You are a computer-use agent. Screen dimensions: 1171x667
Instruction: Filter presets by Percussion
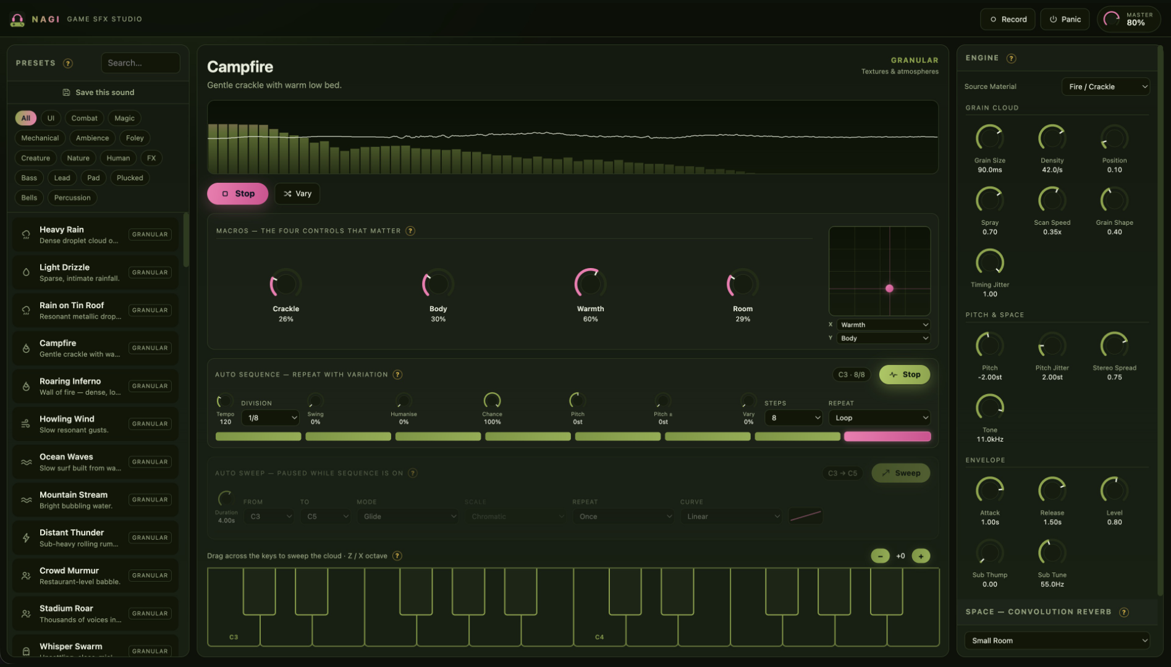(72, 198)
